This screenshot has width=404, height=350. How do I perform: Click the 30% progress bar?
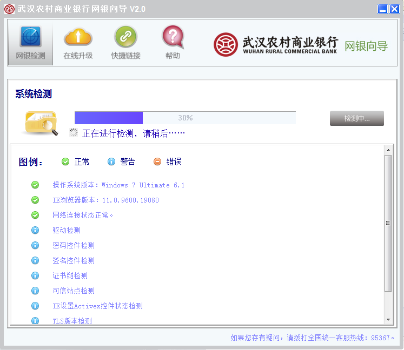coord(186,118)
